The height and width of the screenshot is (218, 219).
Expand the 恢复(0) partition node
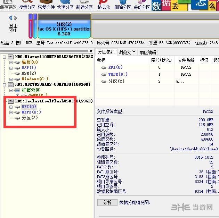click(11, 62)
